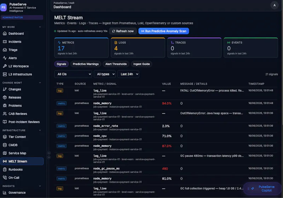The image size is (283, 198).
Task: Click the Refresh now button
Action: point(123,31)
